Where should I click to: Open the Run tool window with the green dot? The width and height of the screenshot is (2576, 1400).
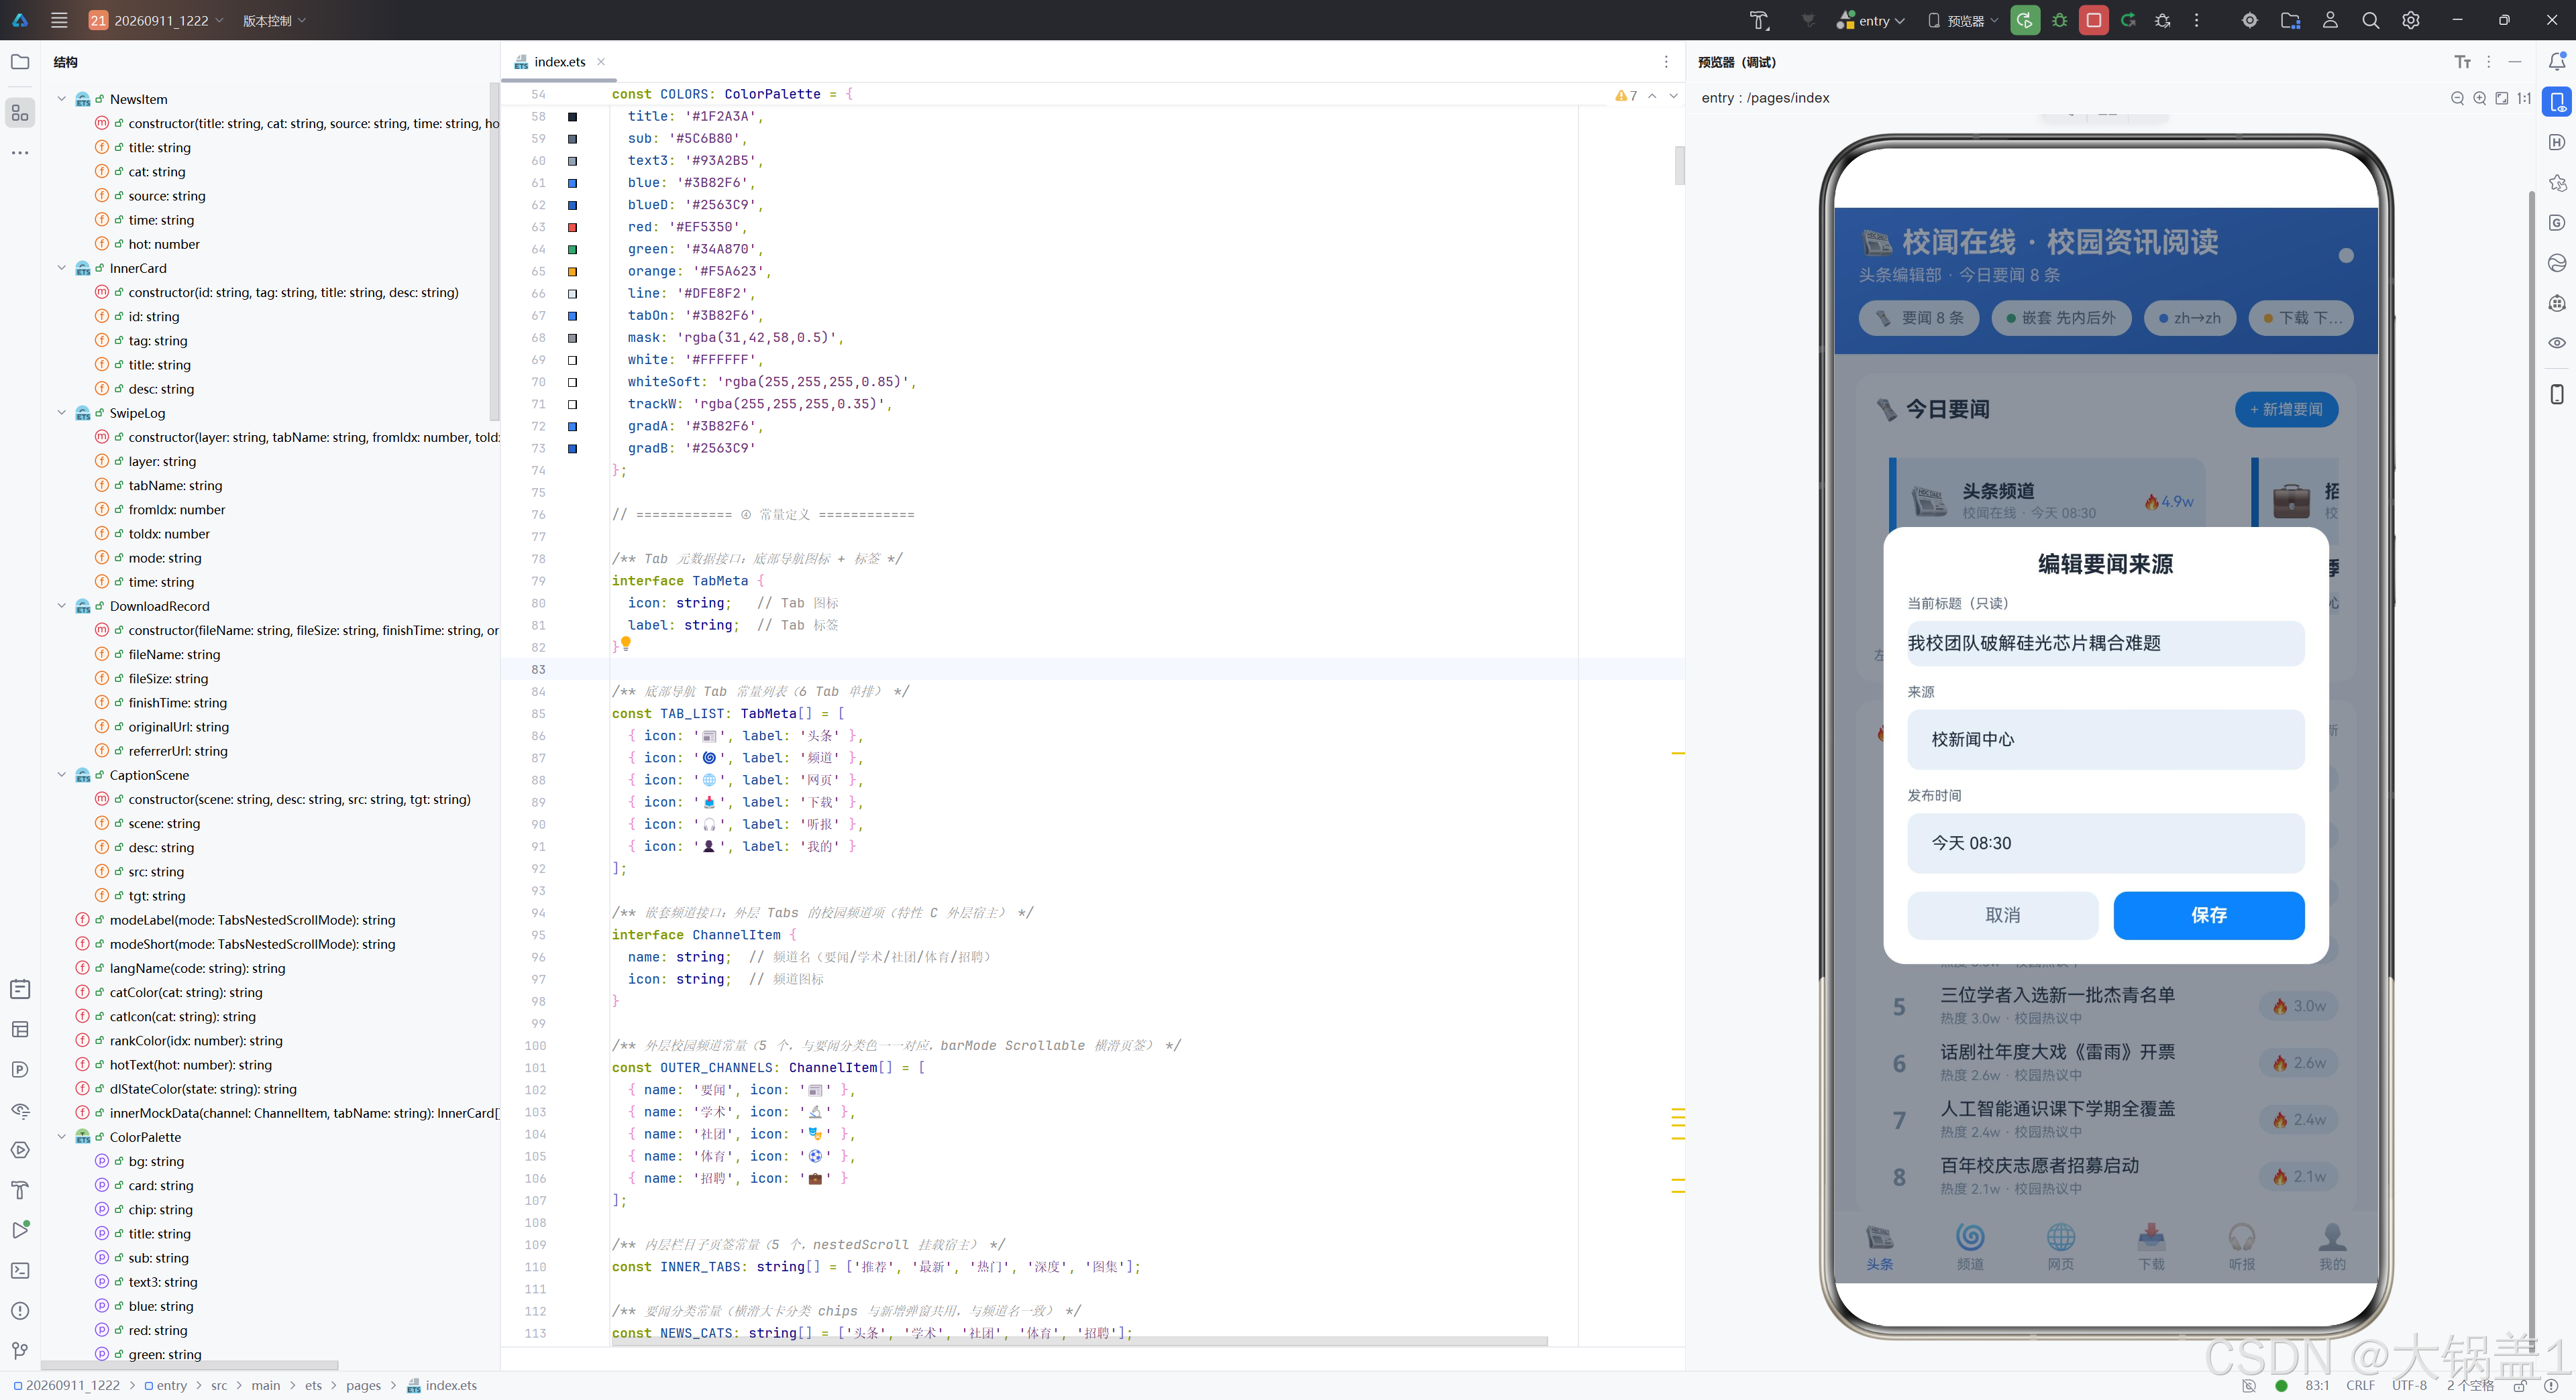pyautogui.click(x=20, y=1229)
